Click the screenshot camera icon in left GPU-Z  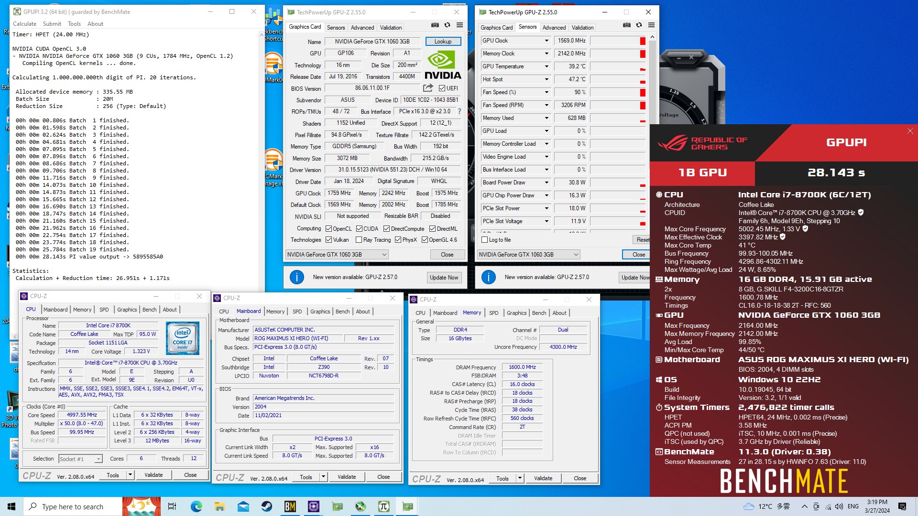coord(435,25)
